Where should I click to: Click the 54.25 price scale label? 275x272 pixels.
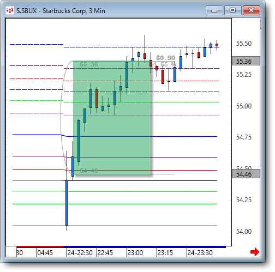244,200
